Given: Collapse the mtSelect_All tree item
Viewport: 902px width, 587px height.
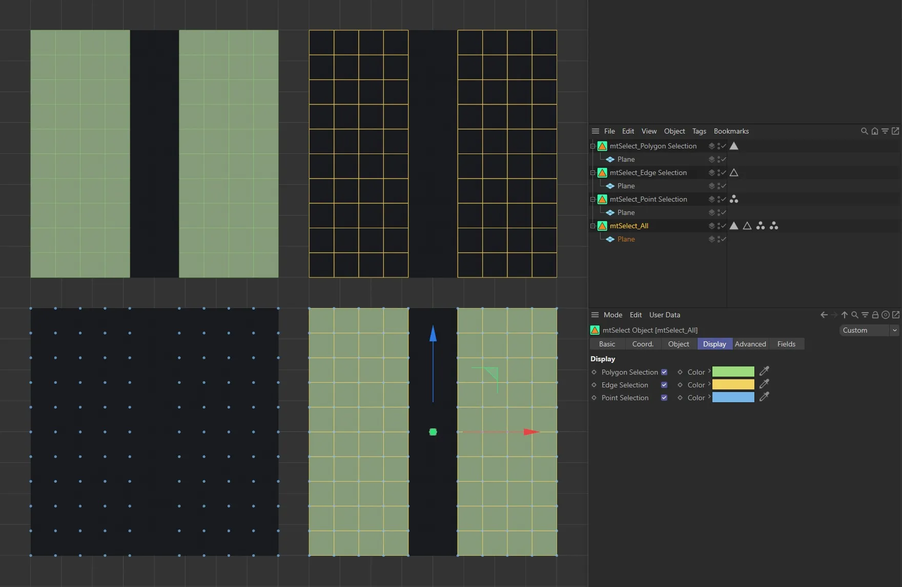Looking at the screenshot, I should 592,226.
